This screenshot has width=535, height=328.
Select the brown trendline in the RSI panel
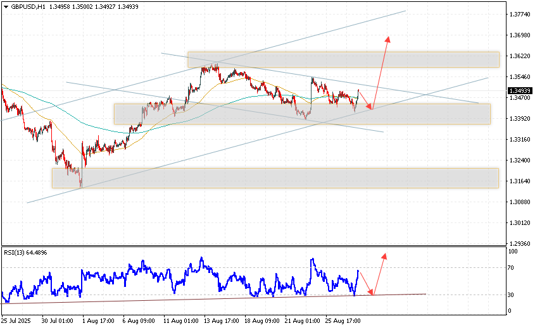click(213, 299)
